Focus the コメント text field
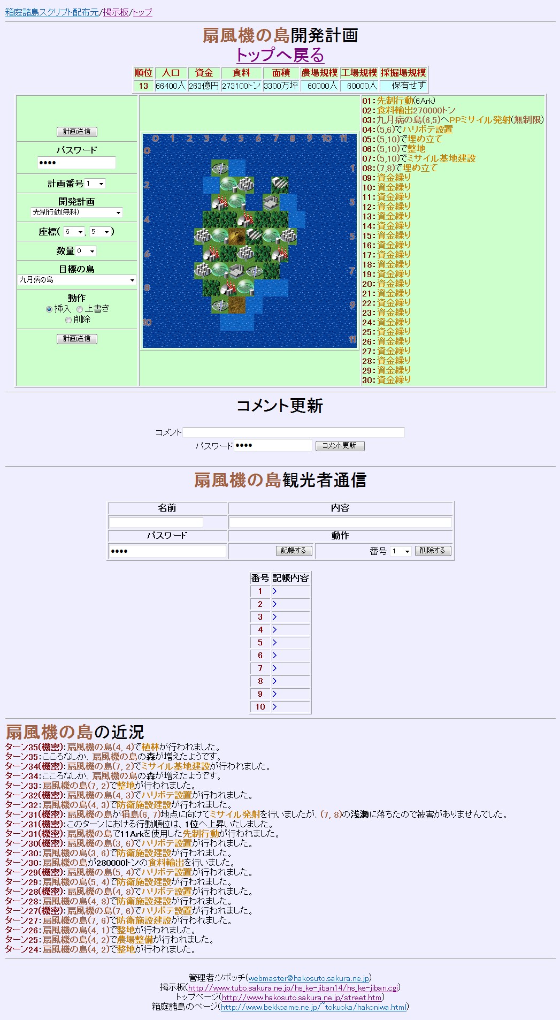The image size is (560, 1020). [x=294, y=432]
